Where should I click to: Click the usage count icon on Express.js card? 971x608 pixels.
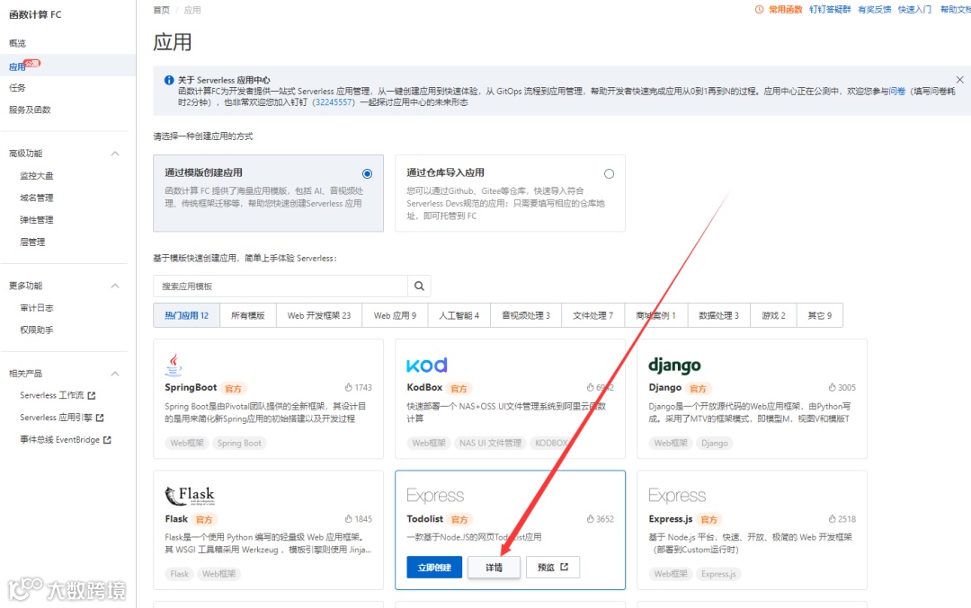click(833, 519)
